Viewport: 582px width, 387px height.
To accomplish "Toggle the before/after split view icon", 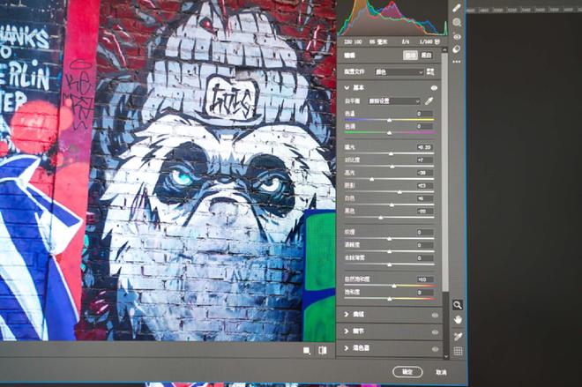I will (322, 350).
